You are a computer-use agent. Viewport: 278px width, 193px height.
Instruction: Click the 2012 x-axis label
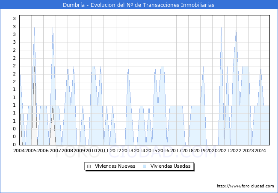pos(115,151)
